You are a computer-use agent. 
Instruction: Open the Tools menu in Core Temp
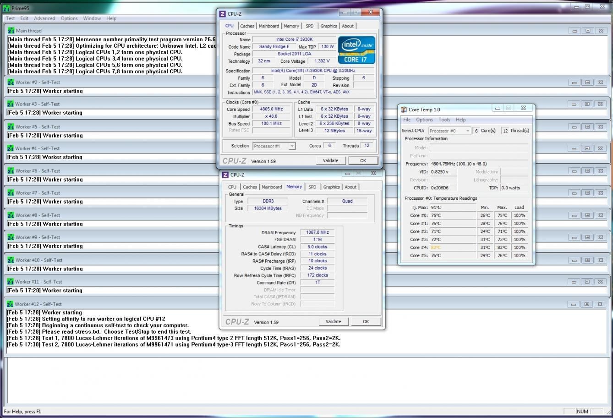444,120
